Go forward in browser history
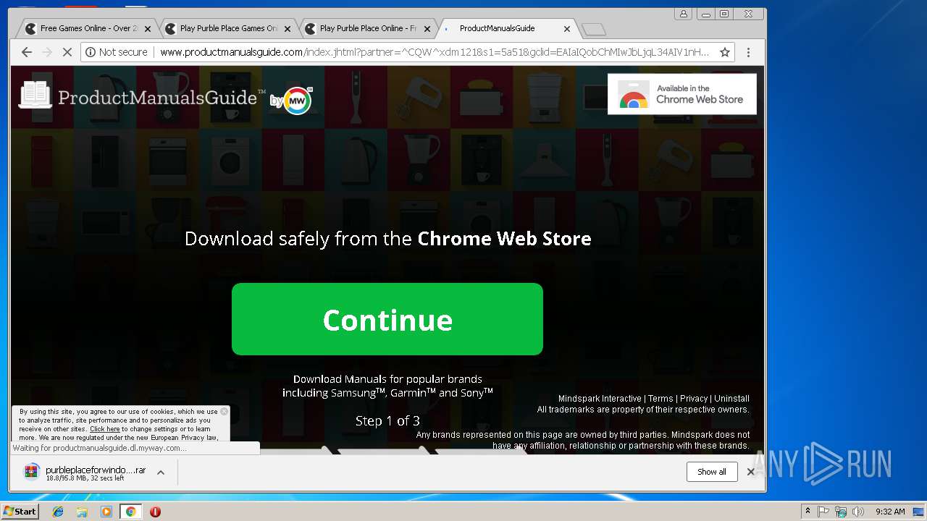 47,52
